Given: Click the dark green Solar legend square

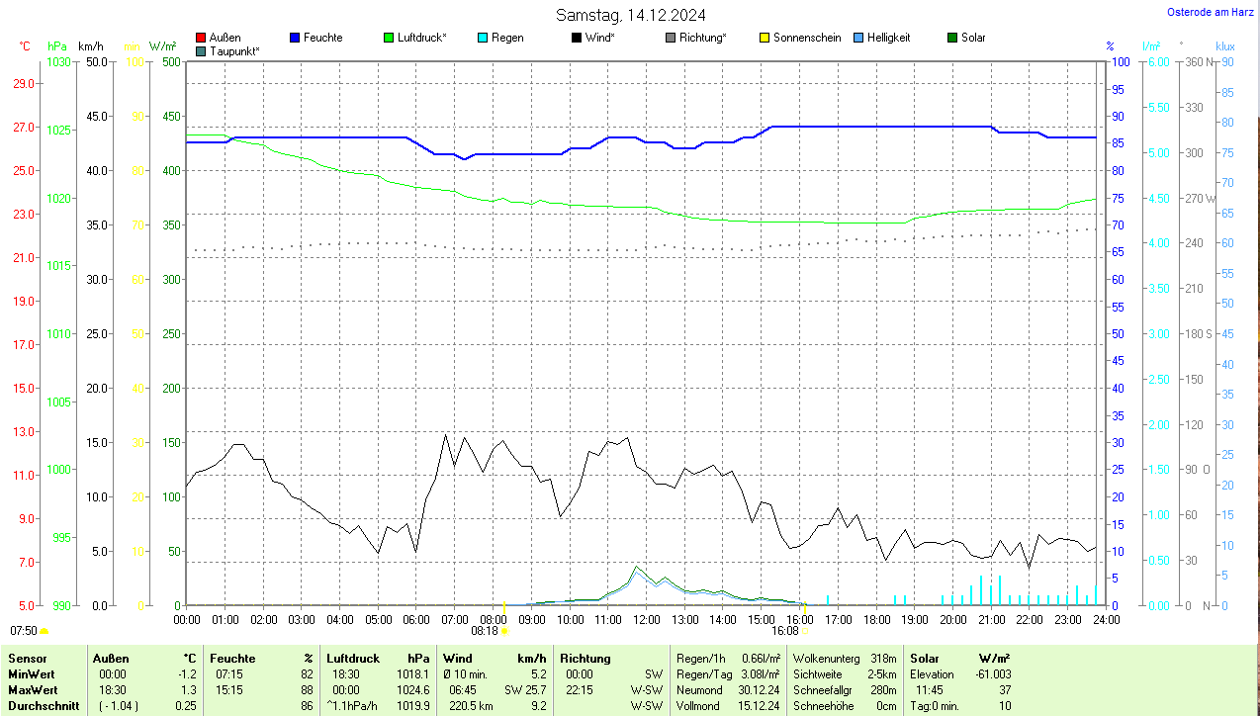Looking at the screenshot, I should pos(952,38).
